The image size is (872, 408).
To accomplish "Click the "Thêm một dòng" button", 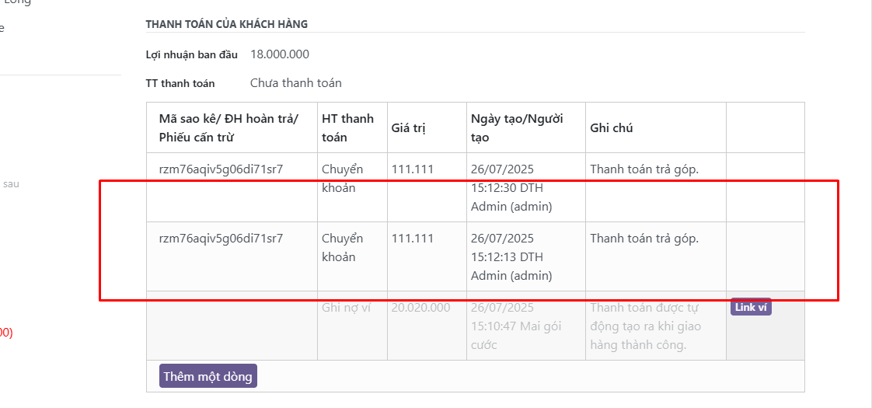I will 208,376.
